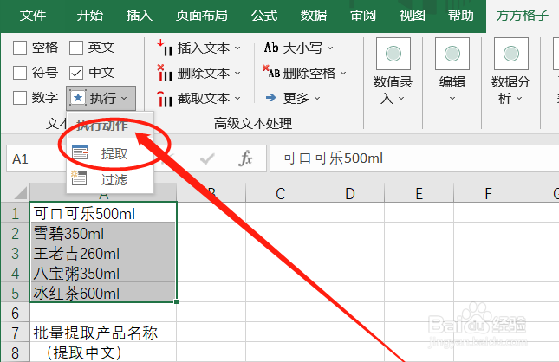Switch to the 开始 ribbon tab
The height and width of the screenshot is (362, 559).
(x=90, y=16)
